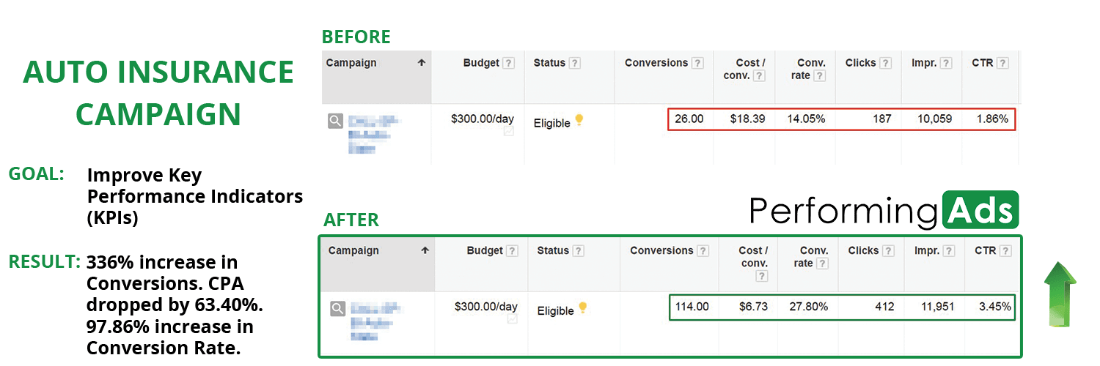
Task: Click the Clicks help icon in AFTER table
Action: (888, 251)
